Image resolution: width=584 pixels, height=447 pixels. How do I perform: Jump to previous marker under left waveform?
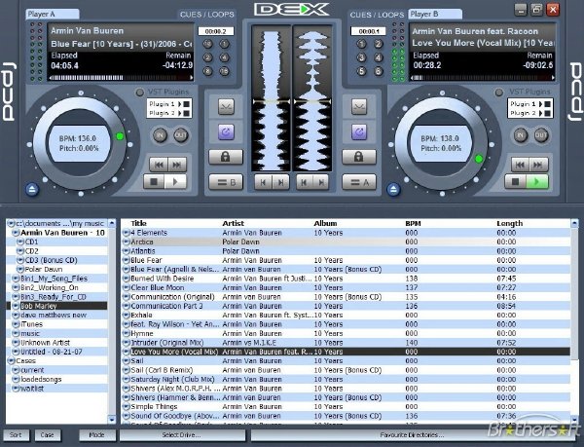pos(264,182)
